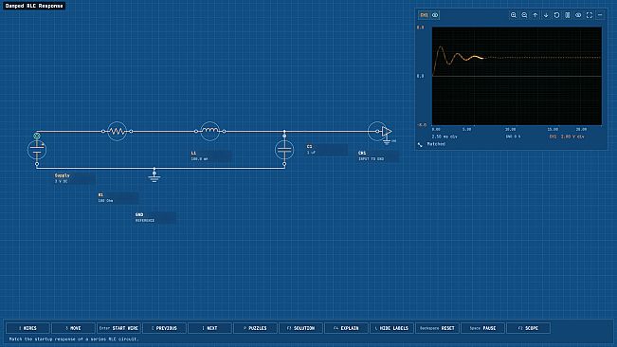Zoom in on the oscilloscope view

pos(514,15)
